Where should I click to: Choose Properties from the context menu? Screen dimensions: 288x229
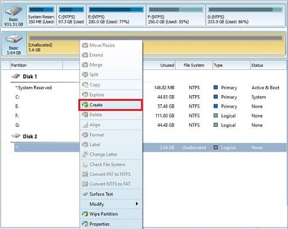[111, 224]
